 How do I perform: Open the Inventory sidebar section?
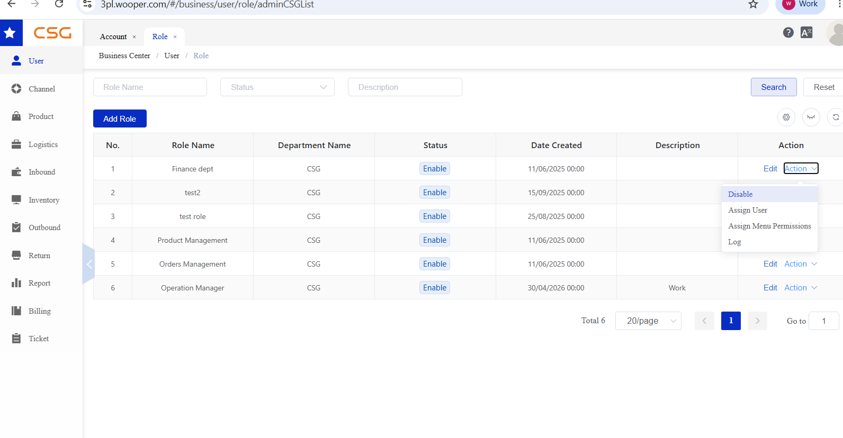point(41,200)
